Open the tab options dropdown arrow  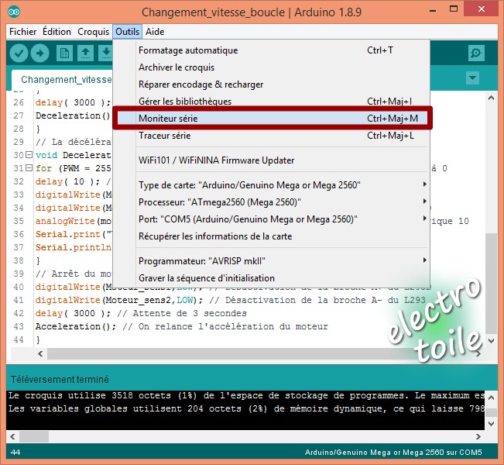click(472, 77)
